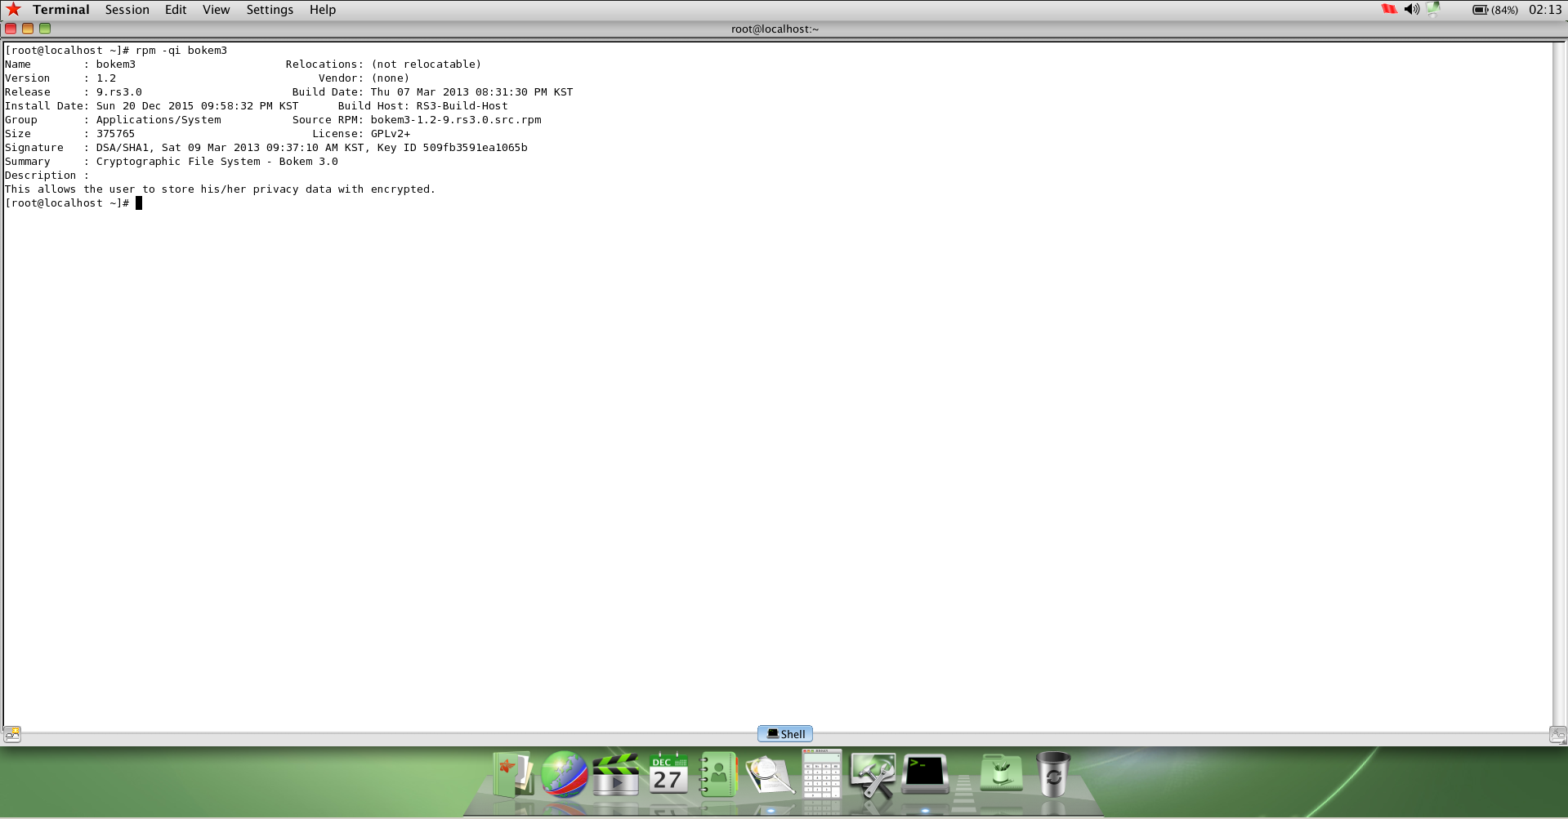Click the "bokem3-1.2-9.rs3.0.src.rpm" text
The width and height of the screenshot is (1568, 819).
(456, 120)
